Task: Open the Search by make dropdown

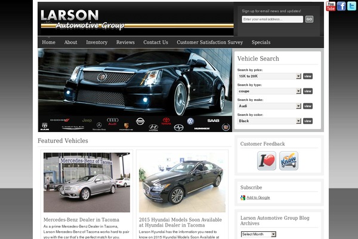Action: coord(269,106)
